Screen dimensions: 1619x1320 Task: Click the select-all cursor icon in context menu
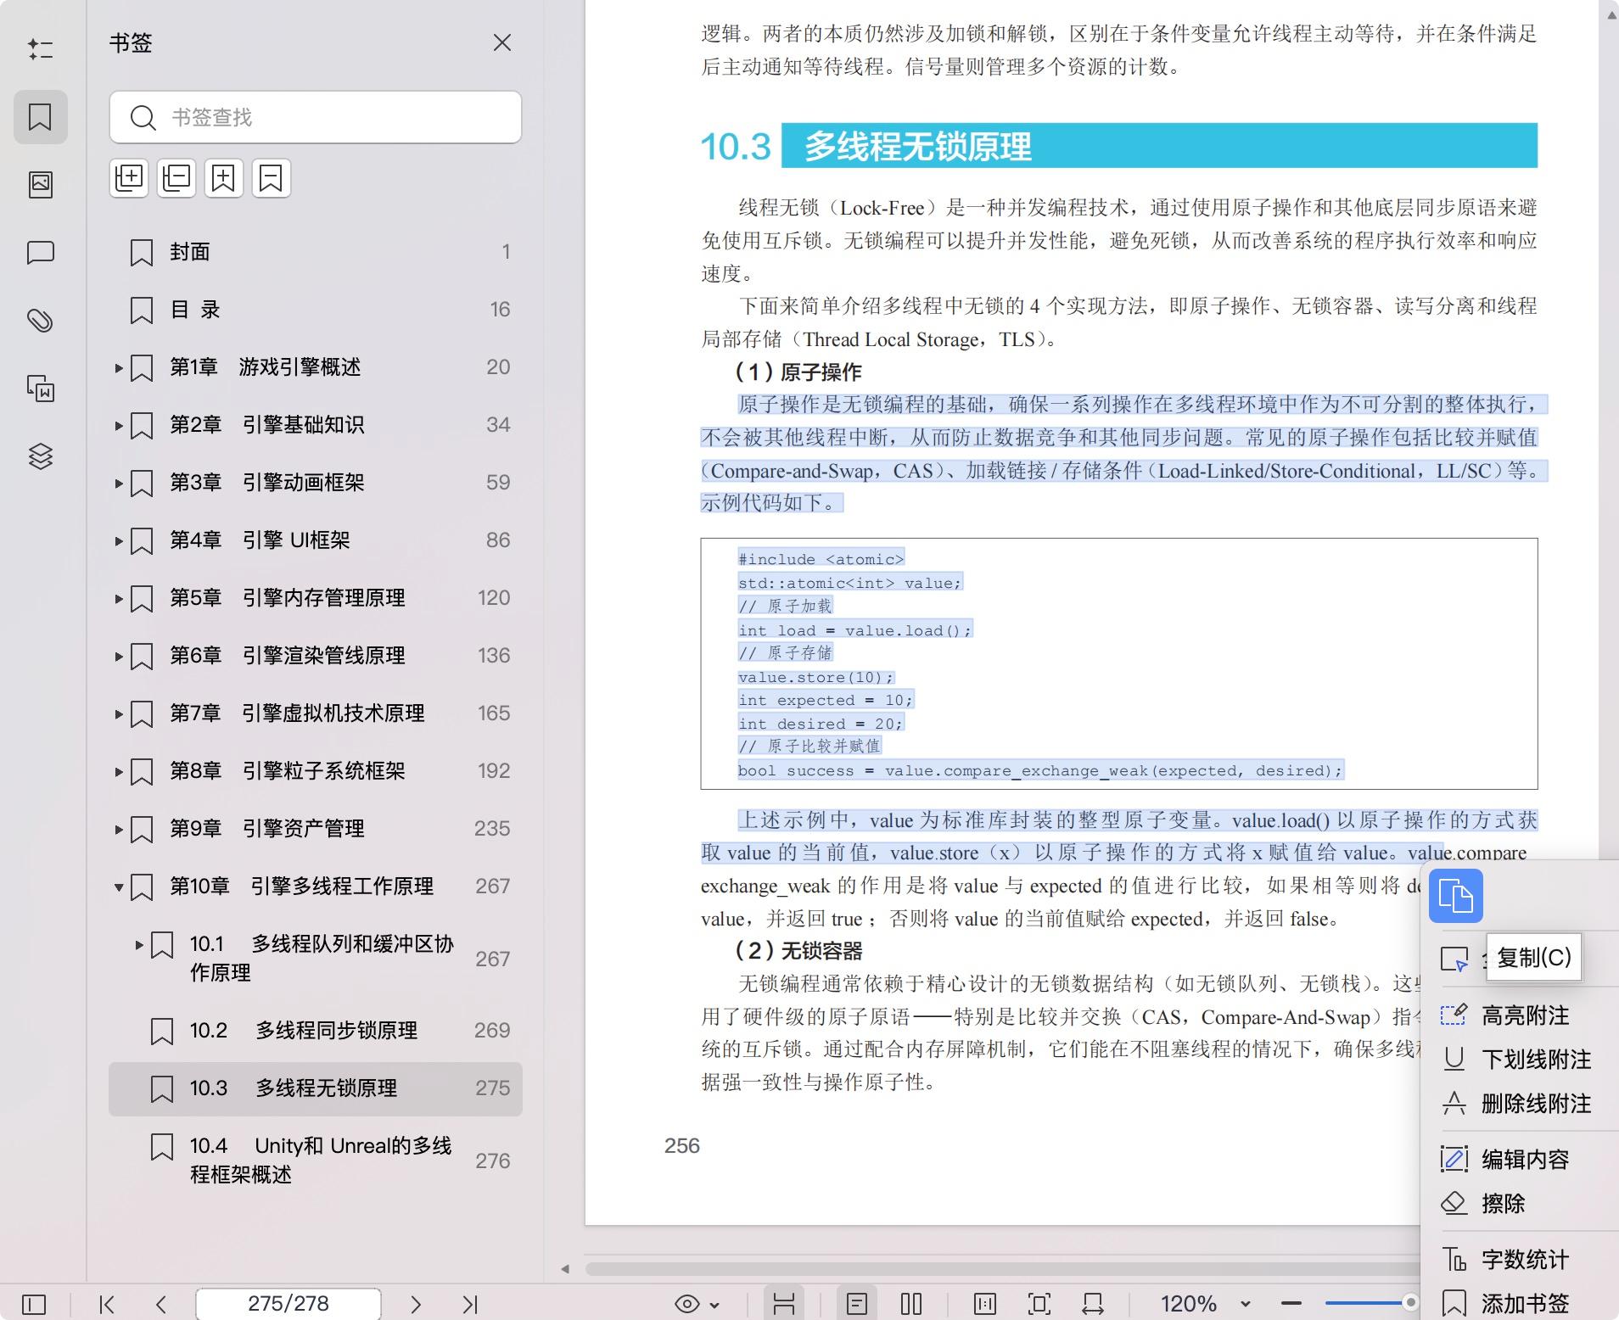(x=1454, y=960)
